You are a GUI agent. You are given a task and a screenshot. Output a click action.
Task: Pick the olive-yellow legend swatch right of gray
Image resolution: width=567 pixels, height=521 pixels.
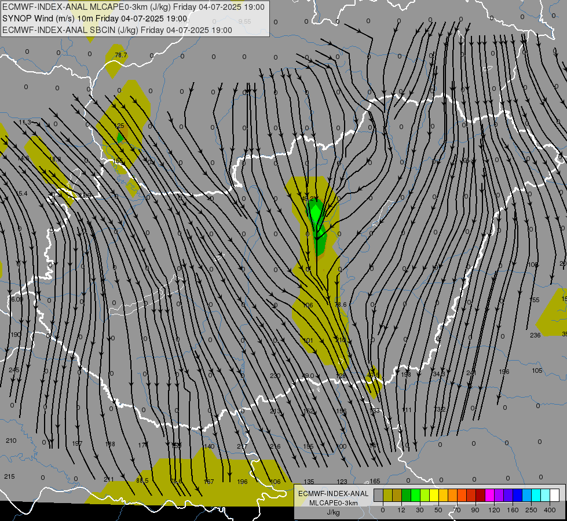(387, 495)
